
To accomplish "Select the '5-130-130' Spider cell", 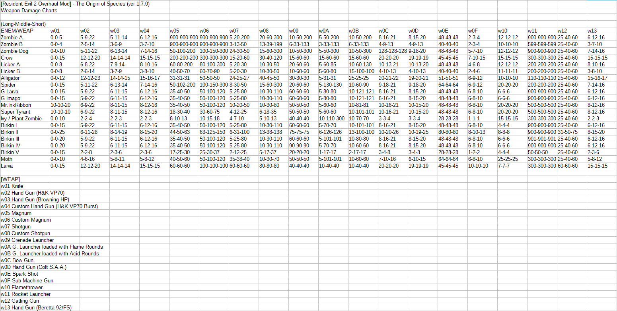I will click(x=333, y=85).
